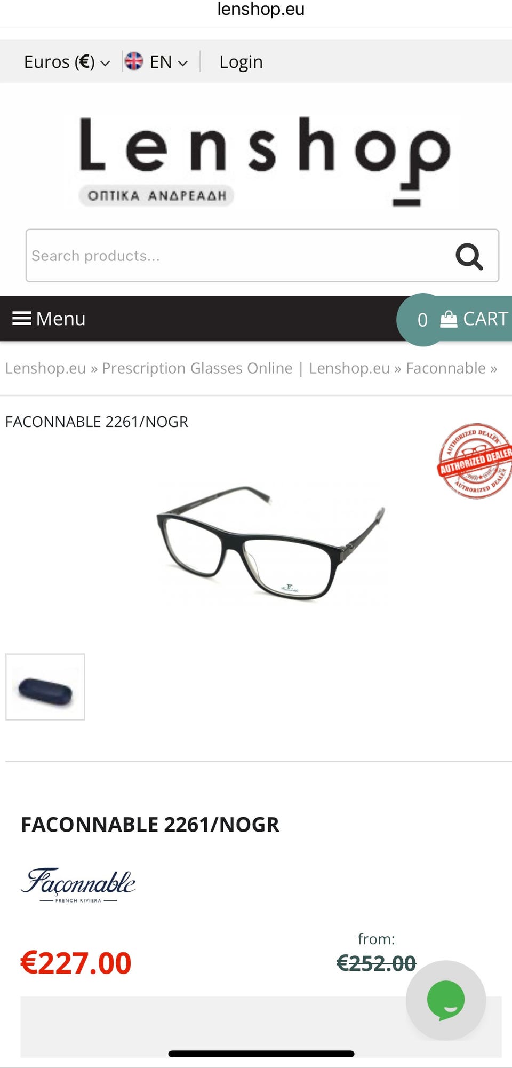512x1068 pixels.
Task: Click the main glasses product image
Action: (270, 543)
